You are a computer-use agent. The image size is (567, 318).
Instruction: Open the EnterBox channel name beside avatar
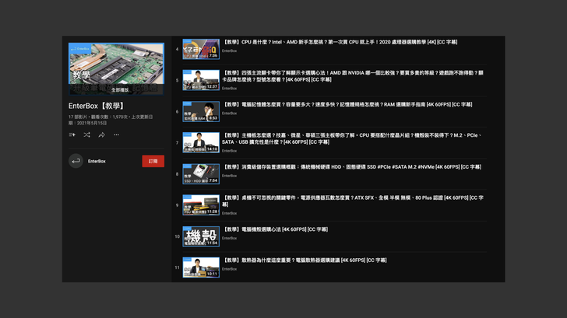(x=97, y=161)
